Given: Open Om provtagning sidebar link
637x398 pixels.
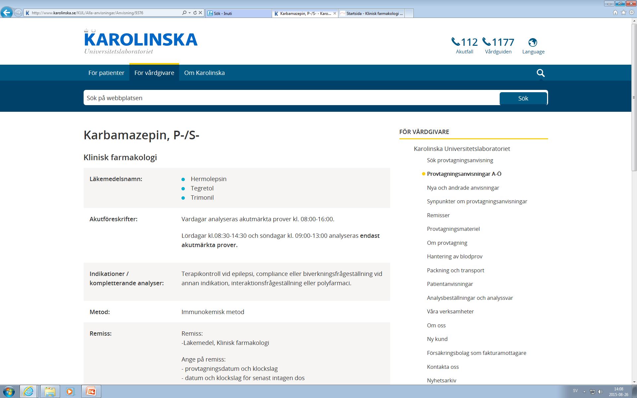Looking at the screenshot, I should pyautogui.click(x=447, y=243).
